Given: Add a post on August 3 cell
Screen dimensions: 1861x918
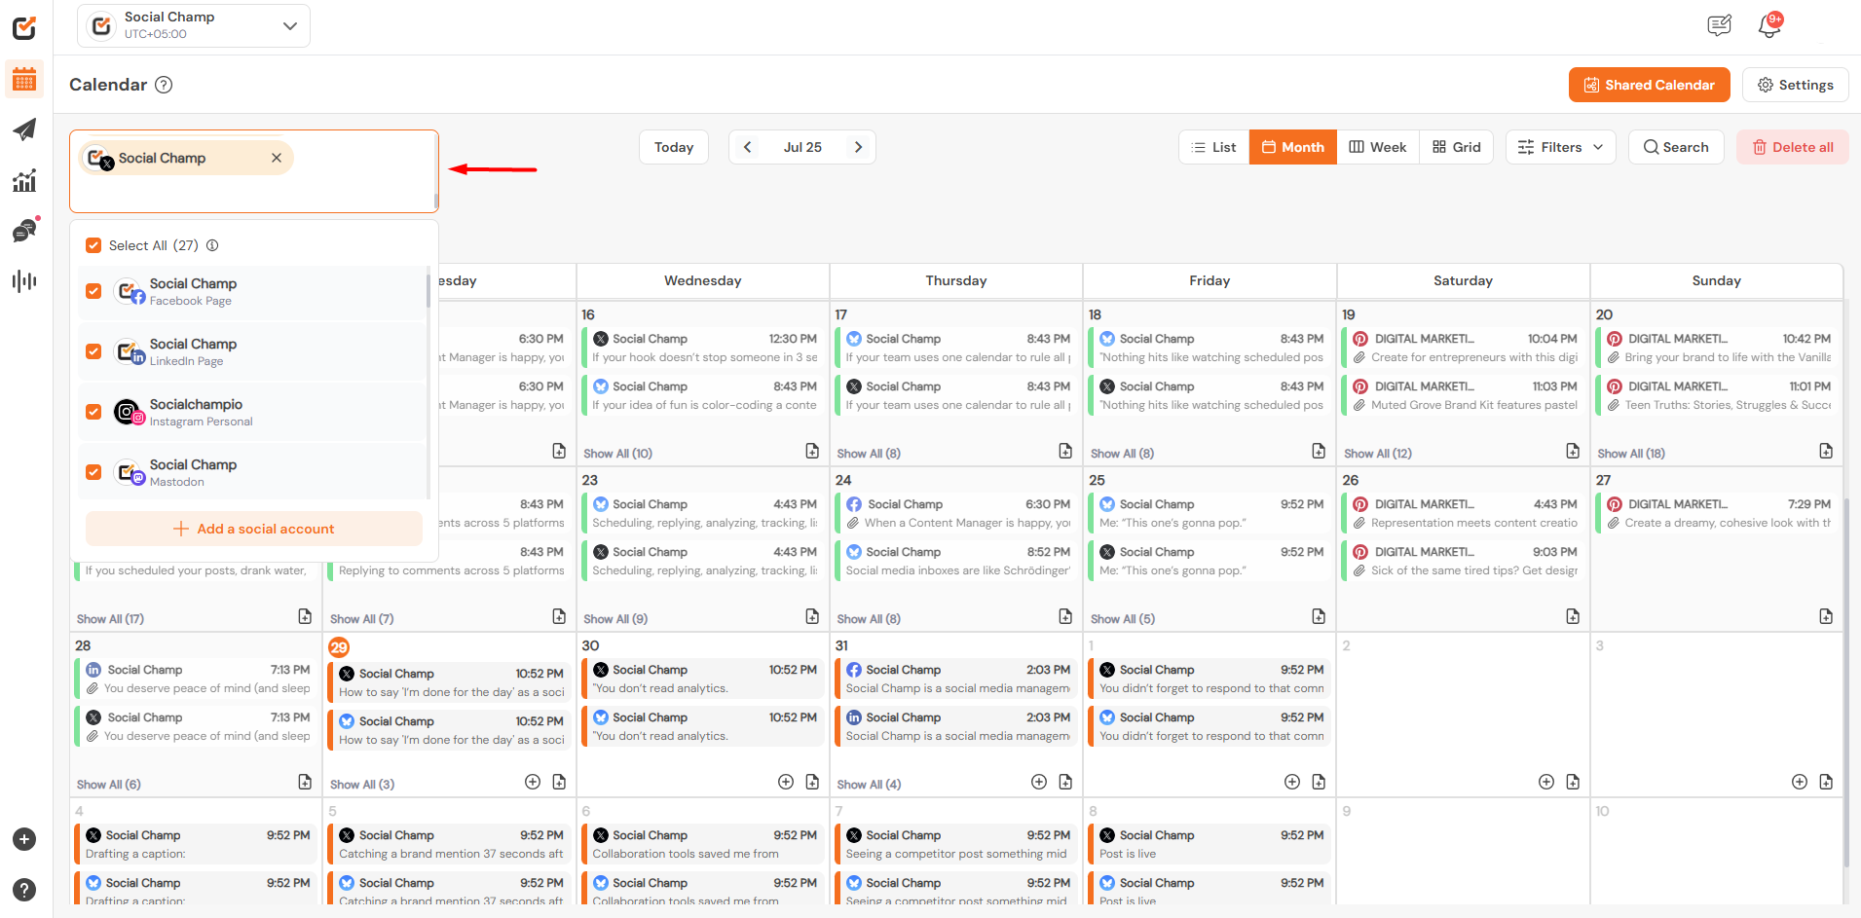Looking at the screenshot, I should pos(1800,782).
